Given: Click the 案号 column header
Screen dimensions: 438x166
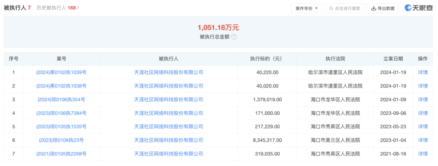Looking at the screenshot, I should pos(62,59).
